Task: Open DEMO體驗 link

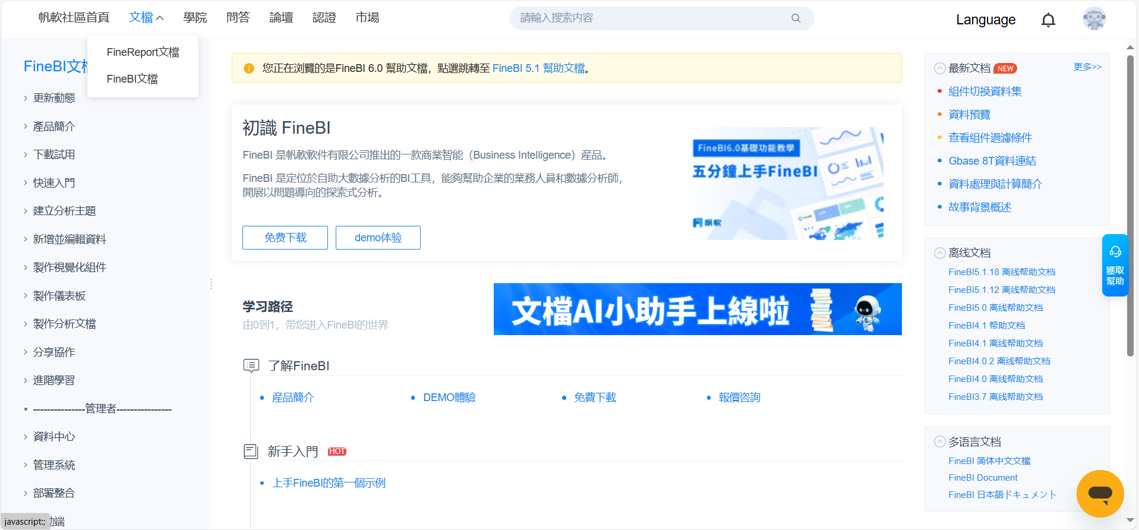Action: click(x=449, y=398)
